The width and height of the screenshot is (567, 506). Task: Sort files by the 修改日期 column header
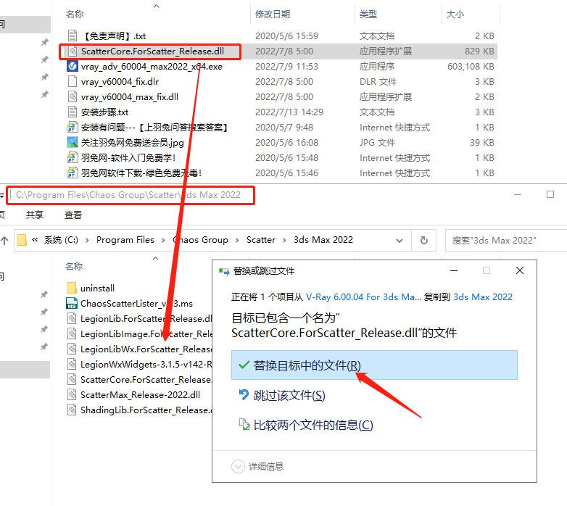(x=273, y=14)
